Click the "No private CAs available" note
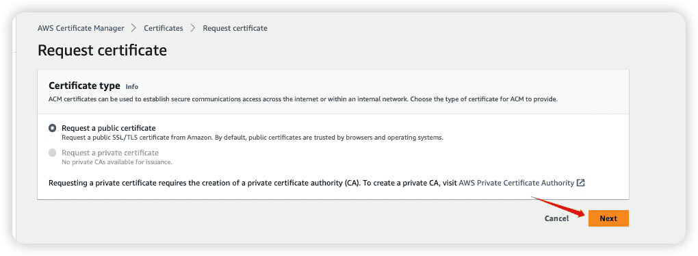698x256 pixels. pyautogui.click(x=116, y=162)
